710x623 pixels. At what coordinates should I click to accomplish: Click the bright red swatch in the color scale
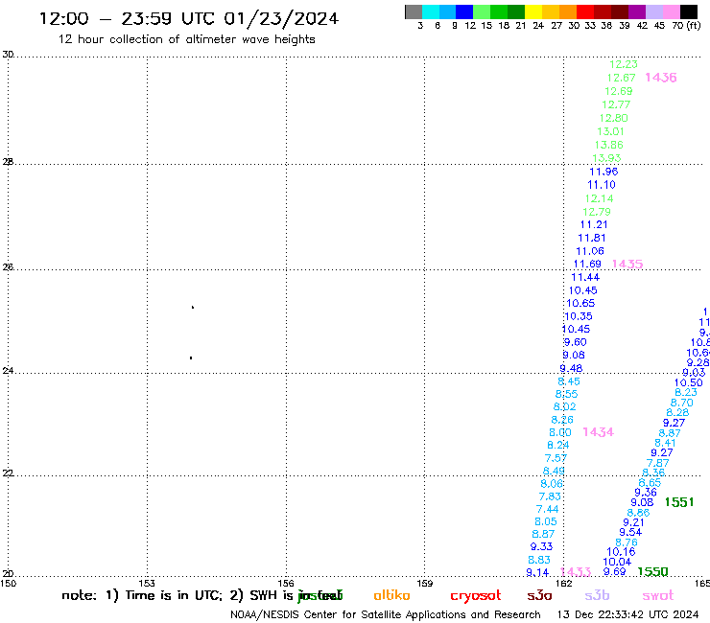(585, 12)
